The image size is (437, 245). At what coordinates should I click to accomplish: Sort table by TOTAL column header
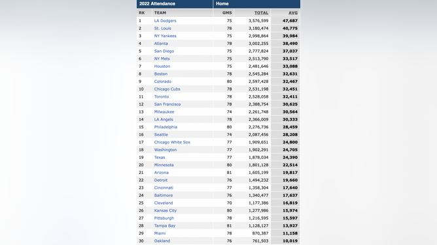[261, 13]
